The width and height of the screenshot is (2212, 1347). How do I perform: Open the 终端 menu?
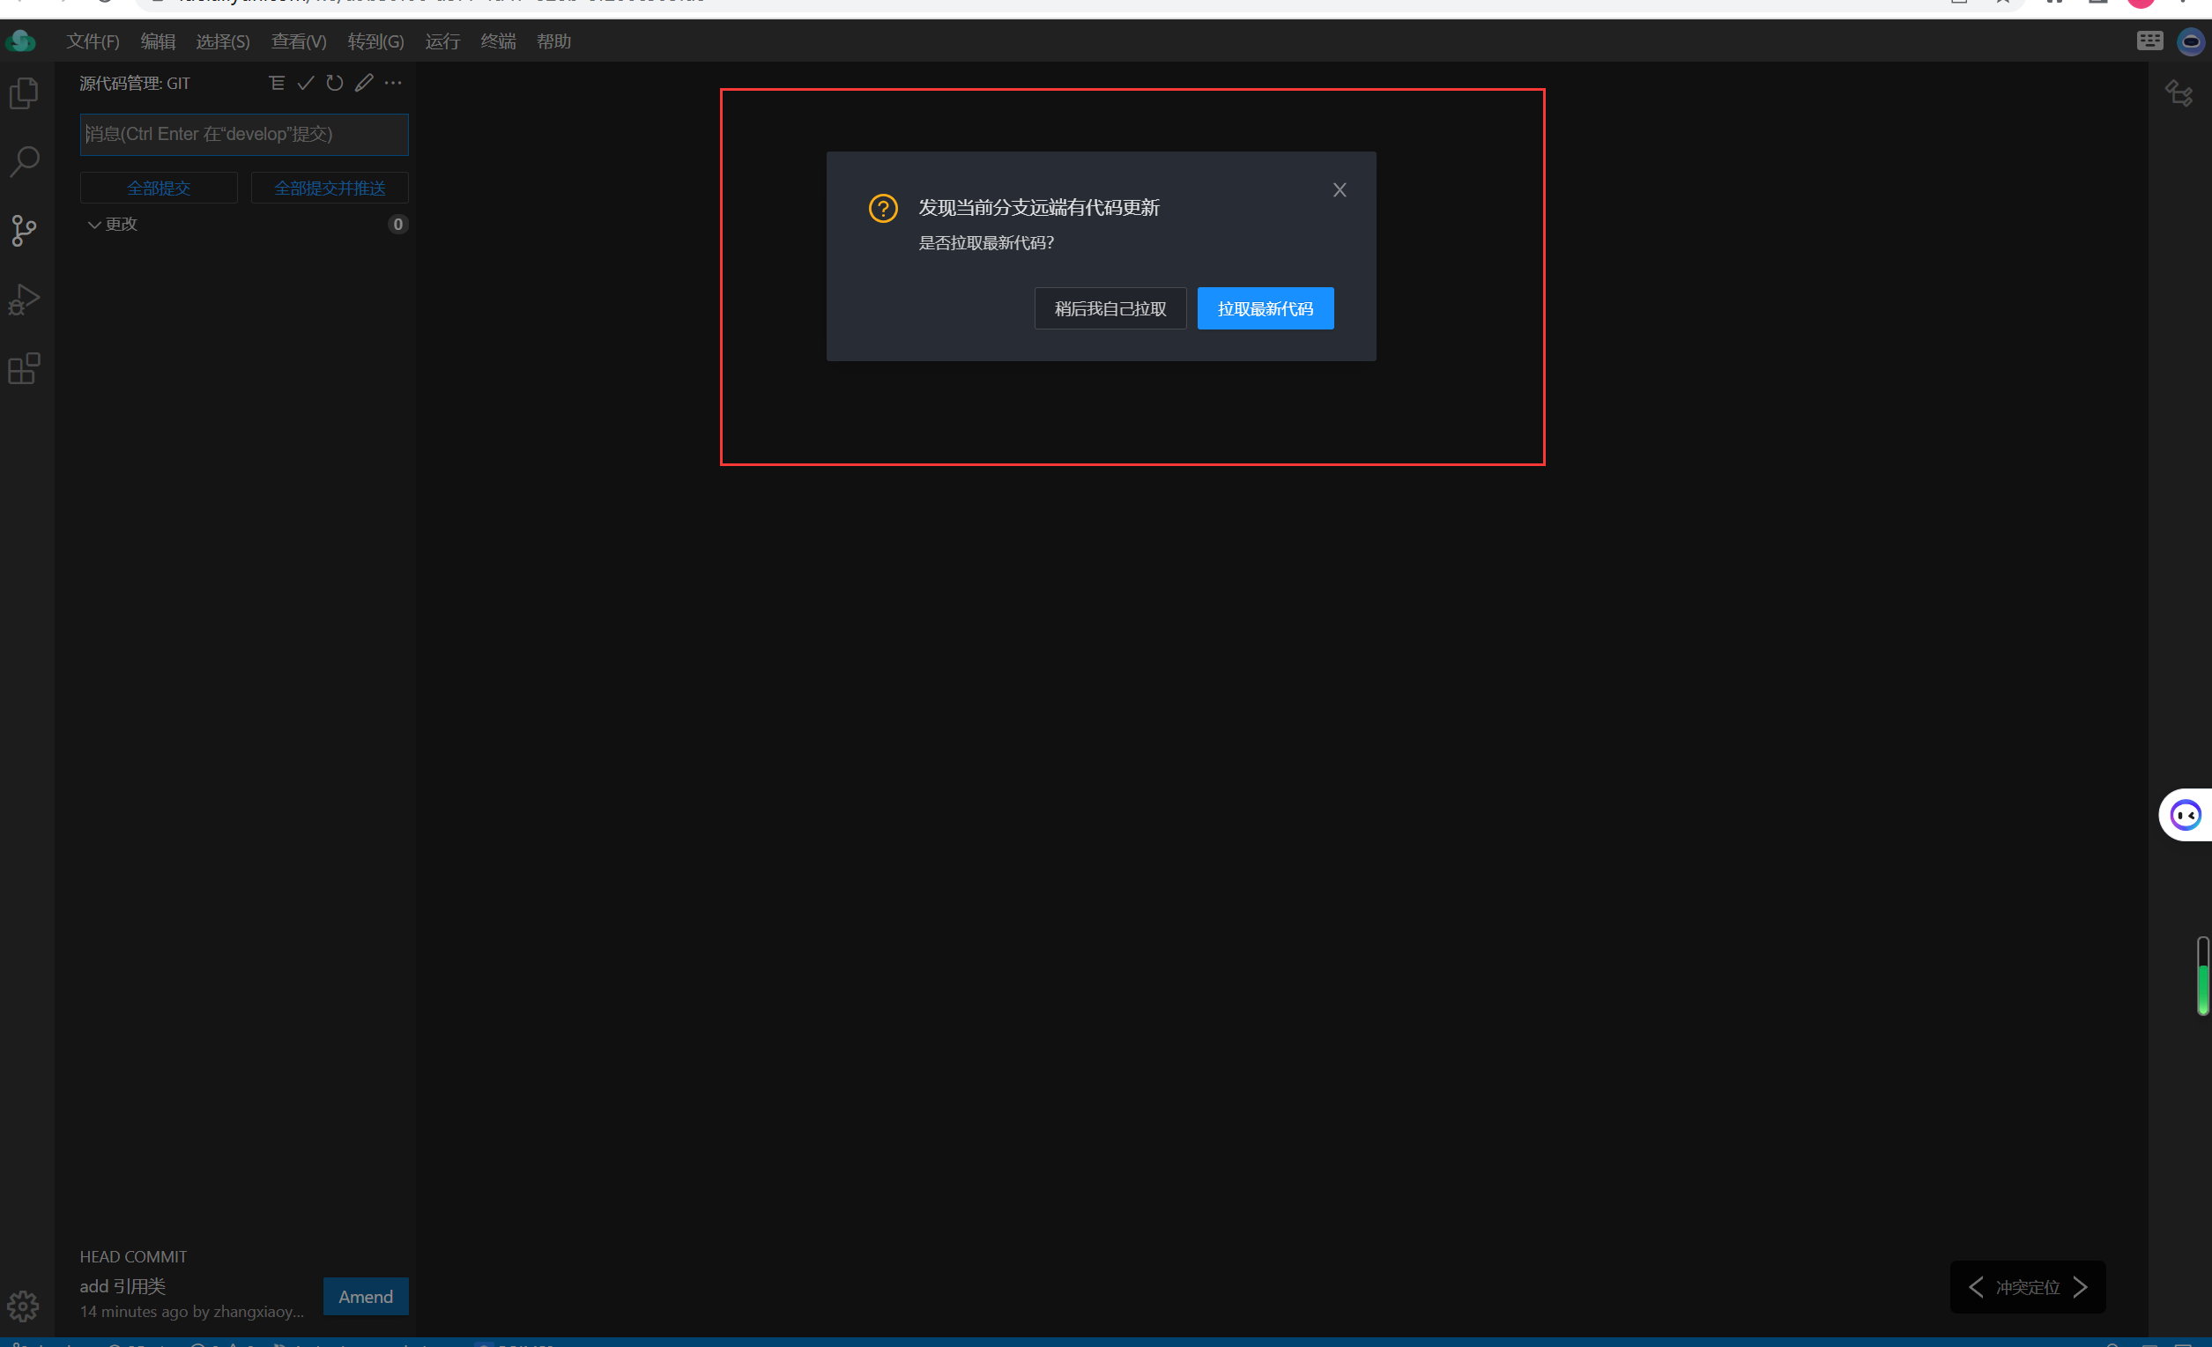click(x=497, y=41)
